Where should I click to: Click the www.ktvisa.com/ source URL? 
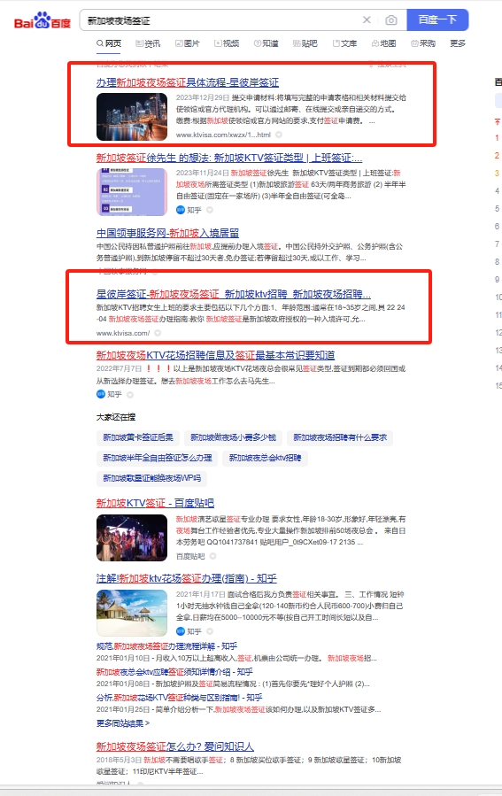pyautogui.click(x=123, y=333)
